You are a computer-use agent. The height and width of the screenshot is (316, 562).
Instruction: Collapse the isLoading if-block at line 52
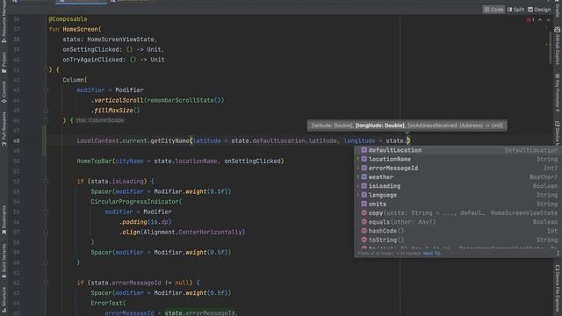point(46,182)
